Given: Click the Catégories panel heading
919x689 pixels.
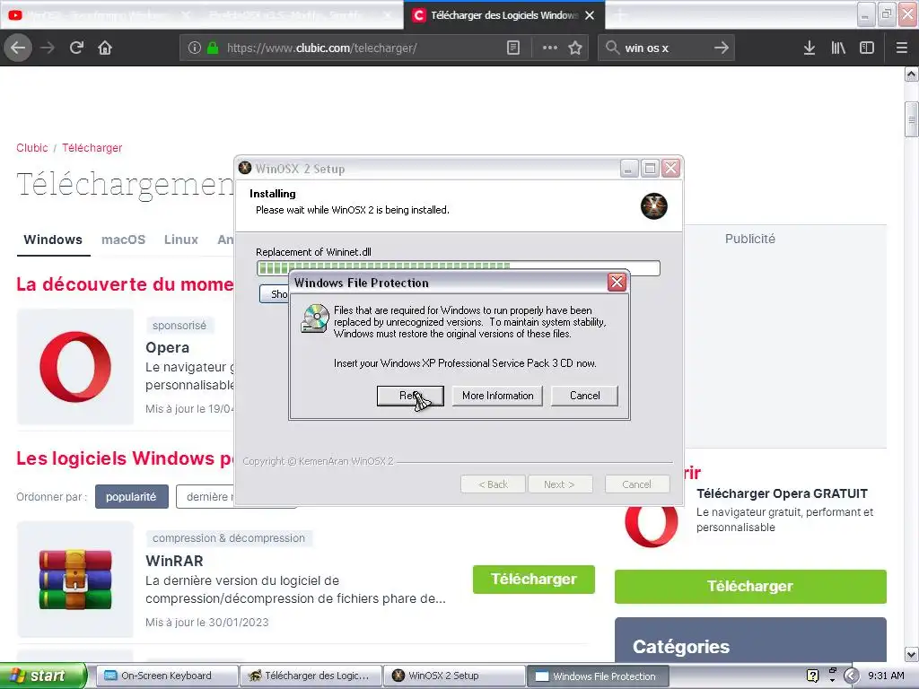Looking at the screenshot, I should (x=681, y=646).
